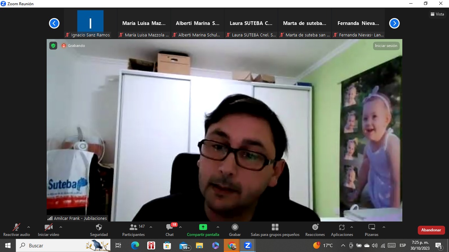Click the red Abandonar button

[x=431, y=230]
